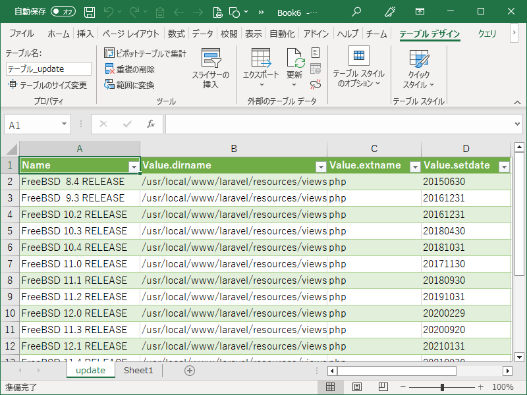Expand more quick access toolbar commands
Screen dimensions: 527x395
coord(261,13)
